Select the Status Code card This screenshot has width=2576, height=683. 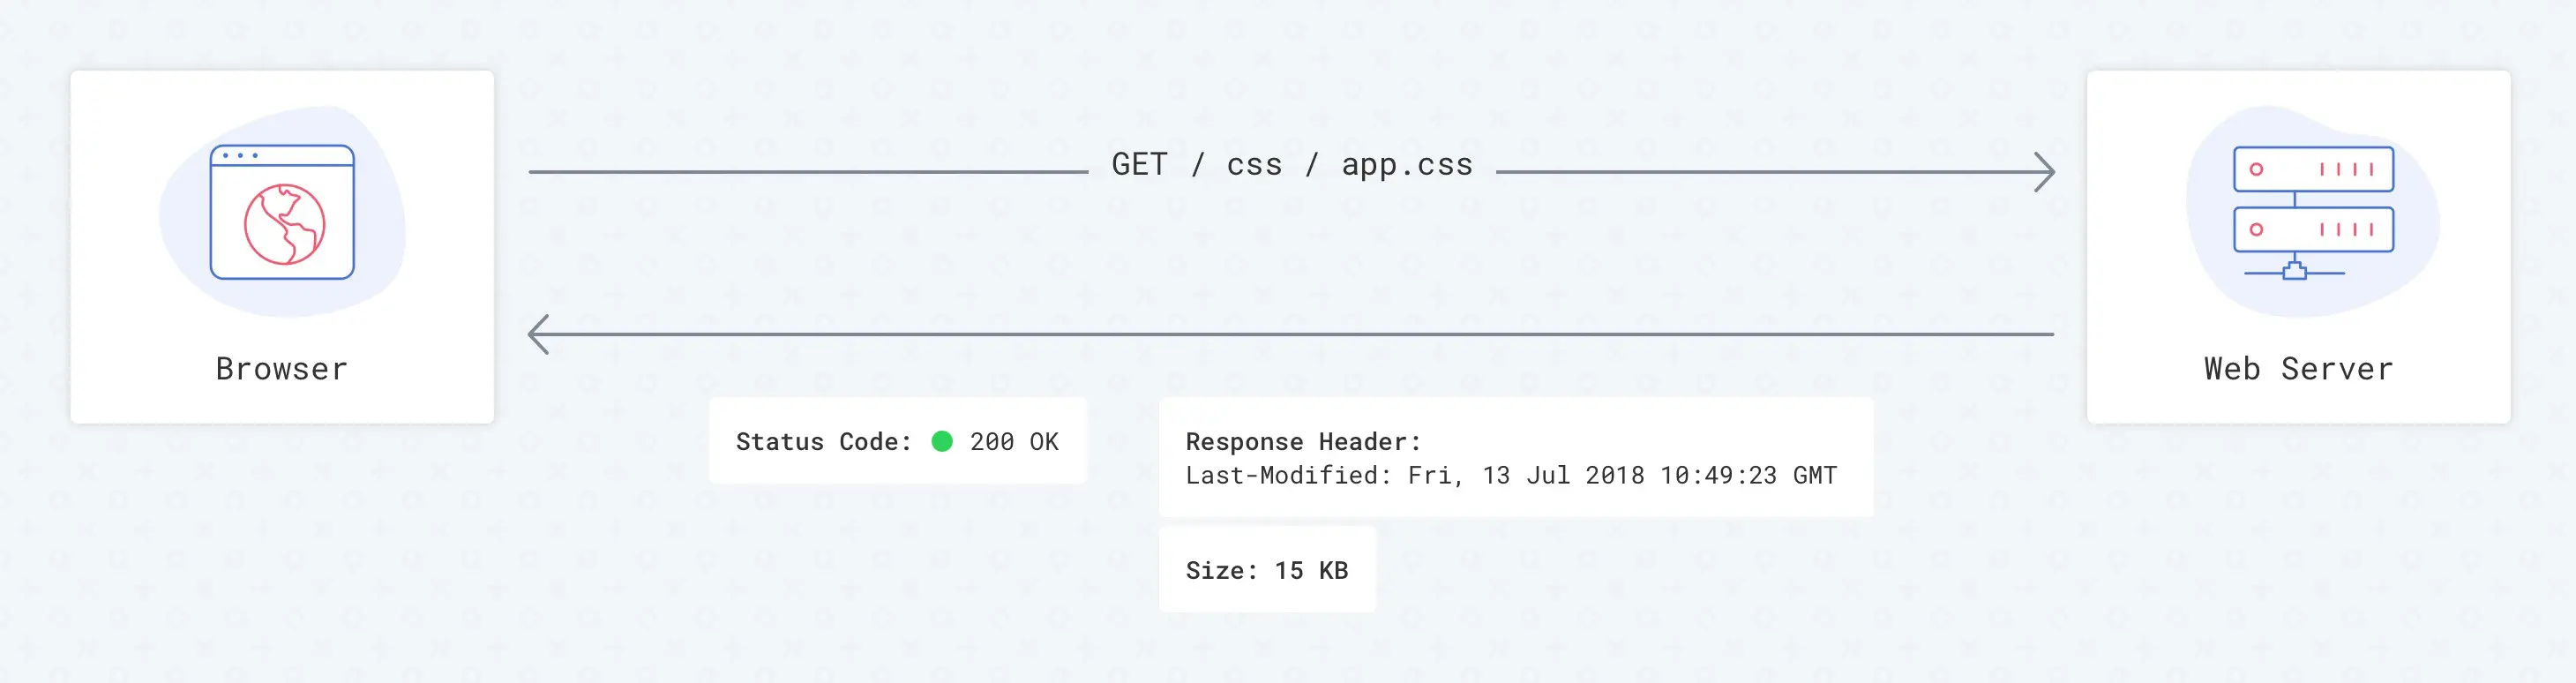click(x=898, y=441)
